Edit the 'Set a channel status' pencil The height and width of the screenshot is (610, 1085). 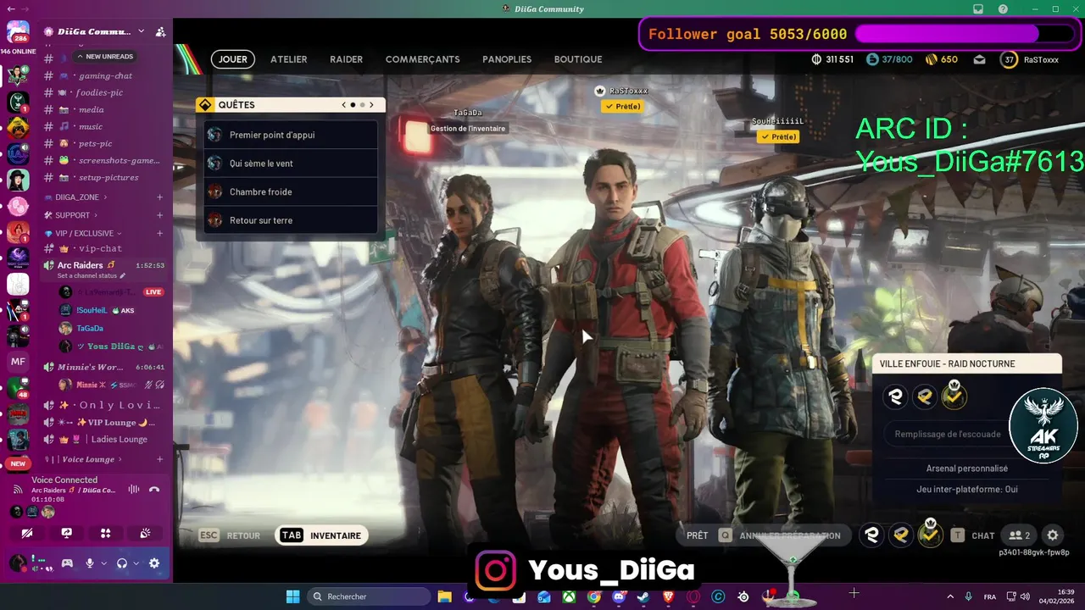[x=122, y=275]
